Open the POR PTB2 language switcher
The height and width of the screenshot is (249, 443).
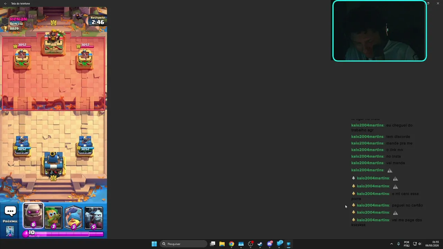[407, 244]
